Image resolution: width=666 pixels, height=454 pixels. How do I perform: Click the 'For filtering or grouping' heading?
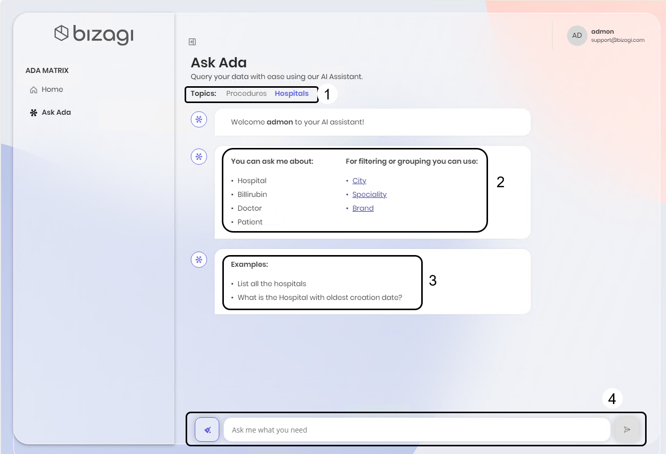tap(412, 161)
